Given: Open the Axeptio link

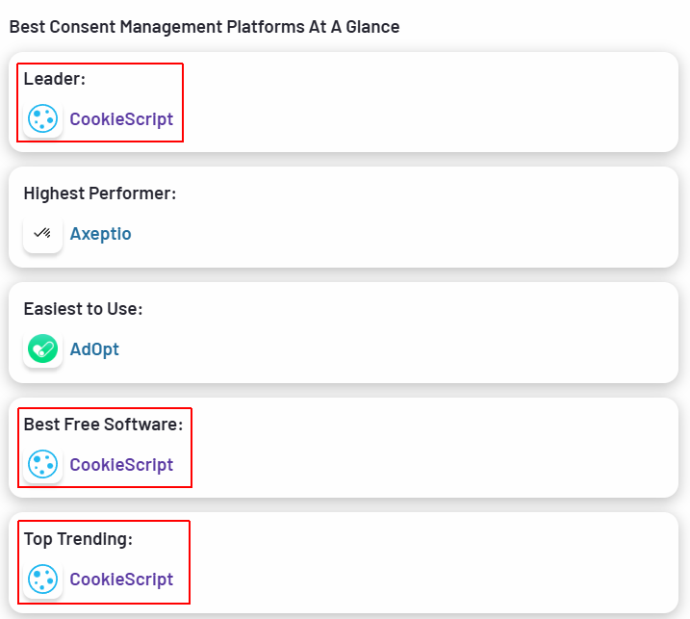Looking at the screenshot, I should 100,234.
